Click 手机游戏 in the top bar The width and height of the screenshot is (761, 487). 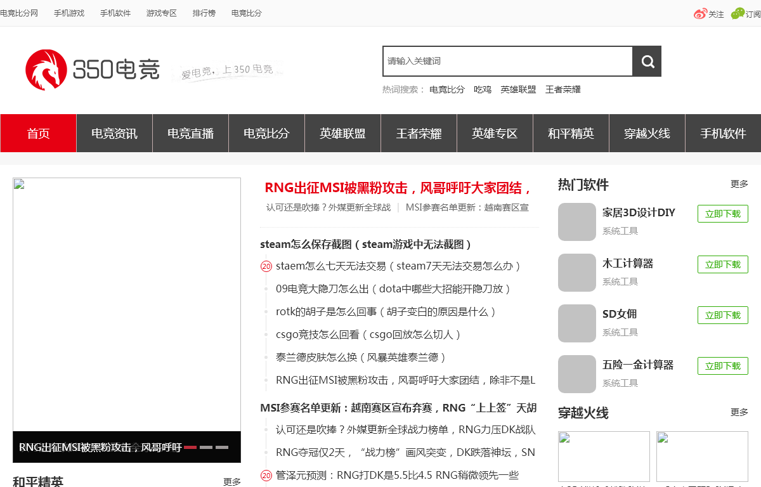[69, 13]
